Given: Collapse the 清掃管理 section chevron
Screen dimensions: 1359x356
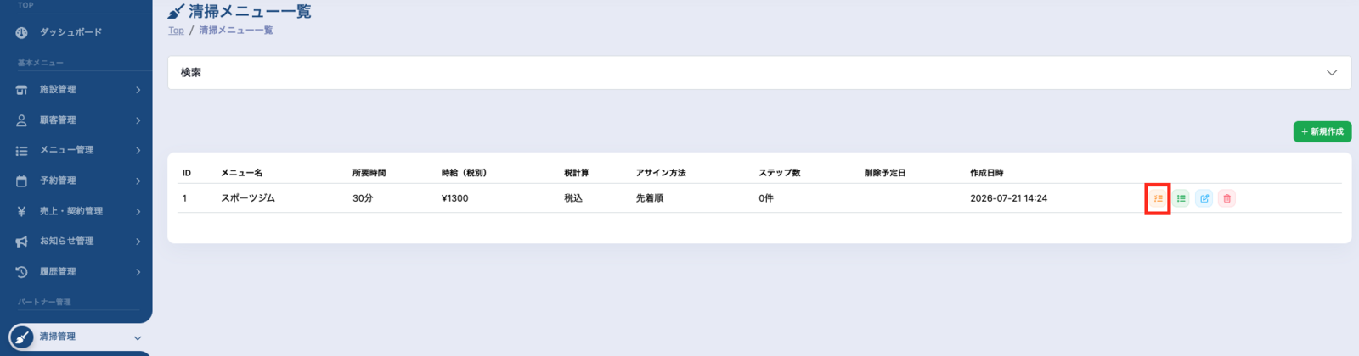Looking at the screenshot, I should [x=138, y=337].
